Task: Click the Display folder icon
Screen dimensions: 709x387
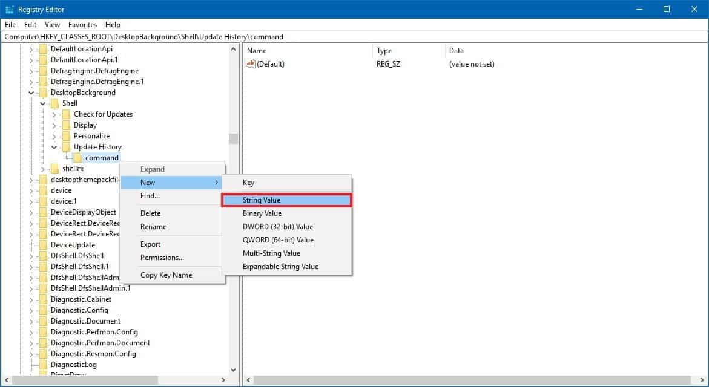Action: click(67, 125)
